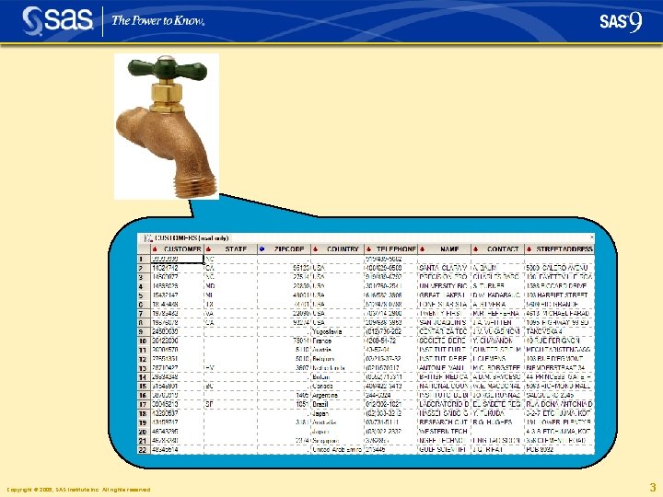
Task: Select the 'Brazil' country cell
Action: [x=337, y=404]
